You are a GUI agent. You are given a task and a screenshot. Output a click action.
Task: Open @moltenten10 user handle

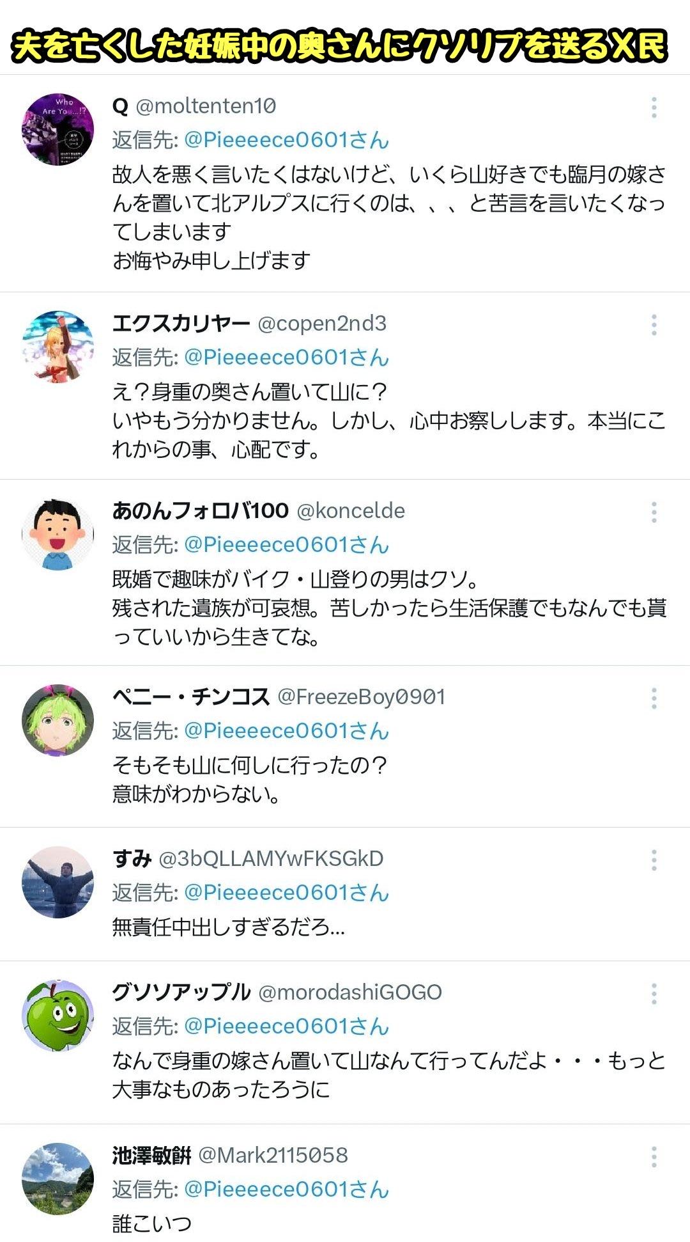206,106
